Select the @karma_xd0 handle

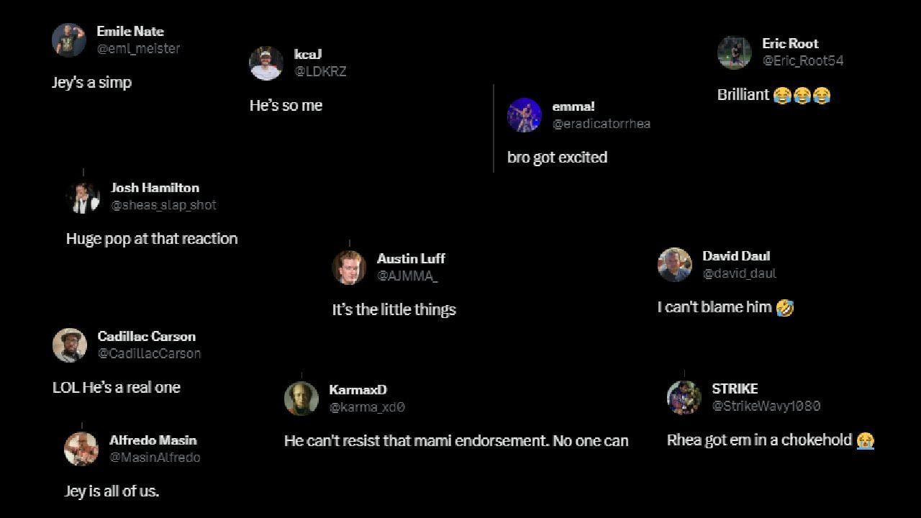(367, 407)
